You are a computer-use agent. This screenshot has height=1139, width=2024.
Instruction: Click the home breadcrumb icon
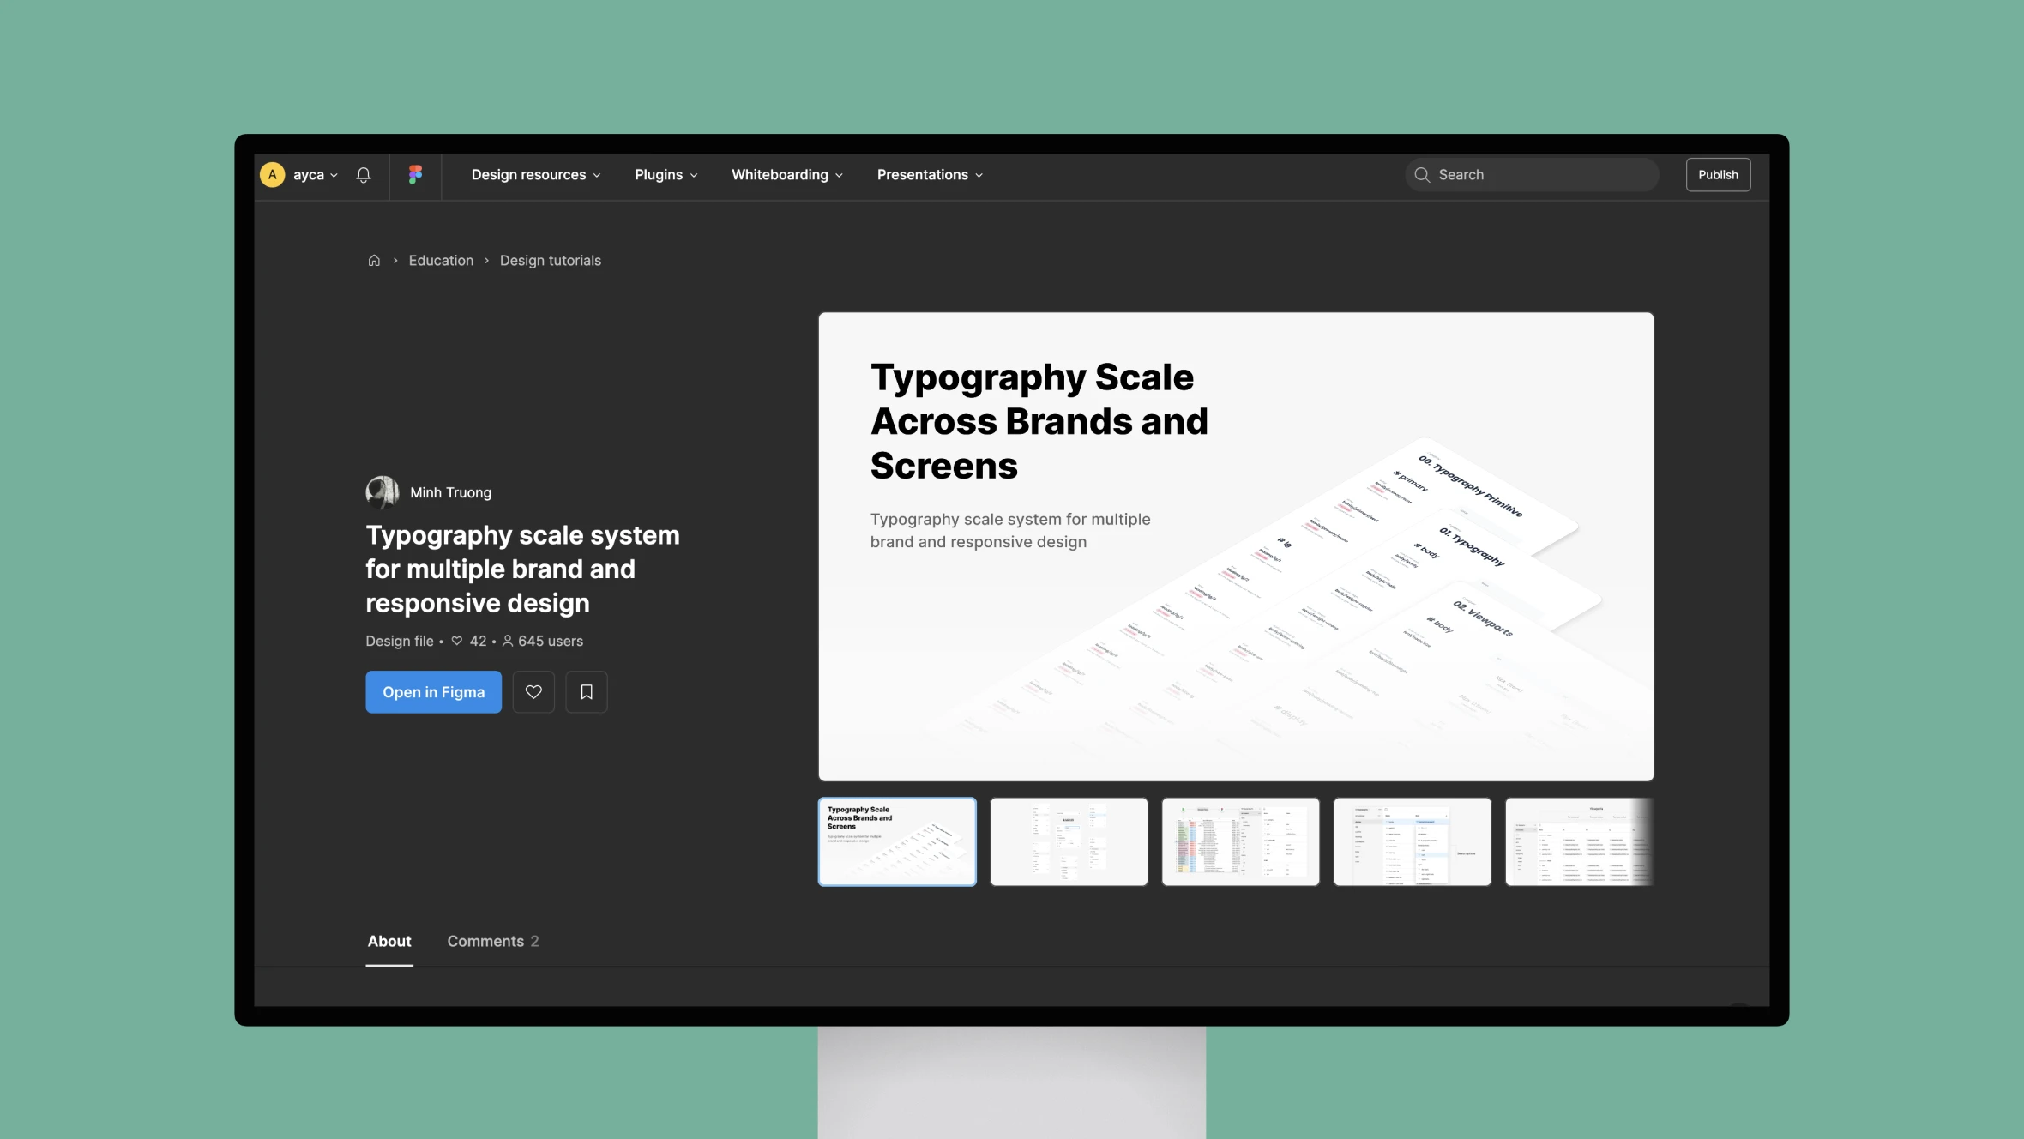tap(372, 262)
